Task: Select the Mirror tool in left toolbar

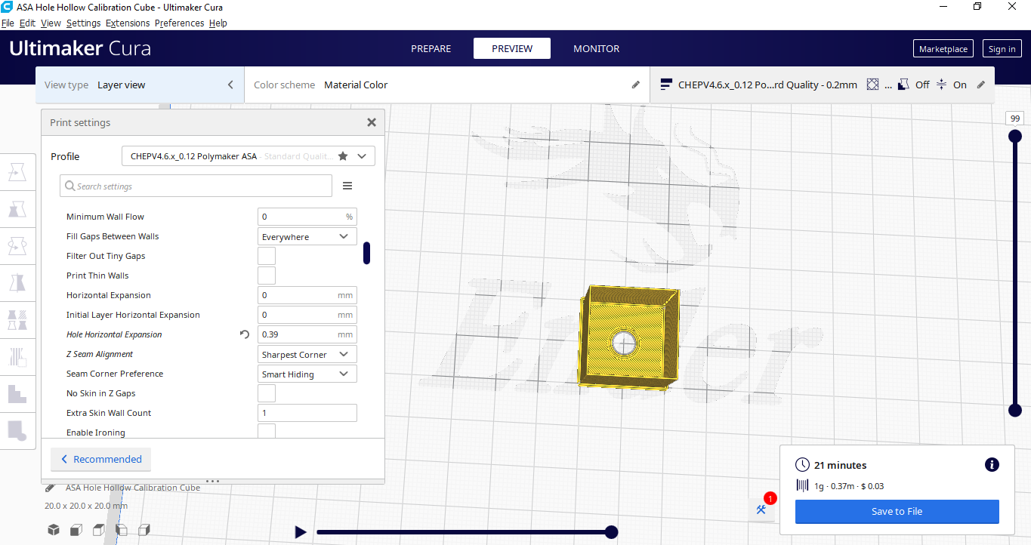Action: pyautogui.click(x=17, y=283)
